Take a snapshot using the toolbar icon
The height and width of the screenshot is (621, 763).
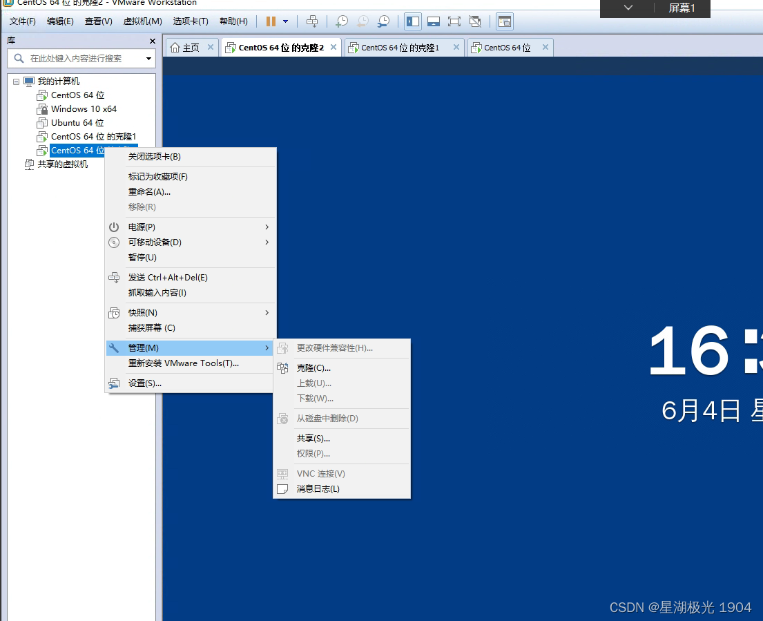coord(342,21)
